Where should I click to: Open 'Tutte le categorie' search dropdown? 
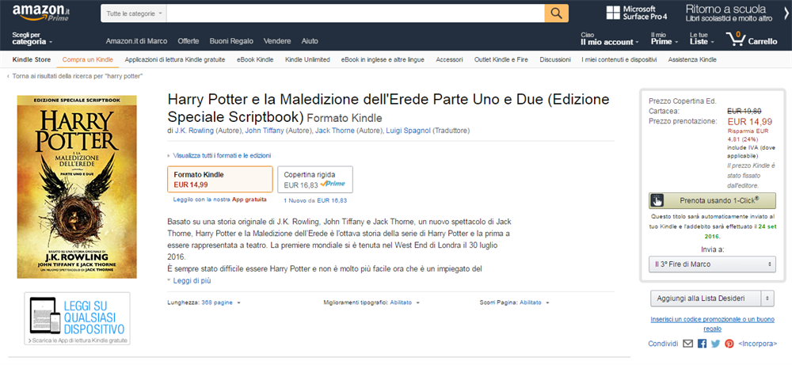coord(134,13)
